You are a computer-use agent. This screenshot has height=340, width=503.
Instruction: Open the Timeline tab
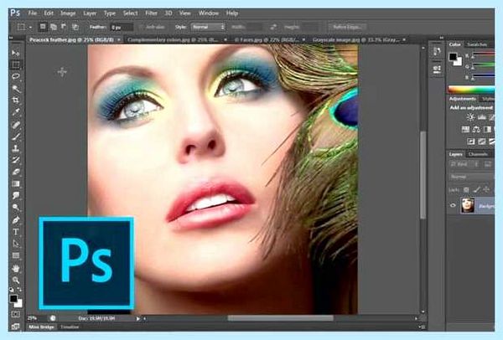click(x=70, y=327)
